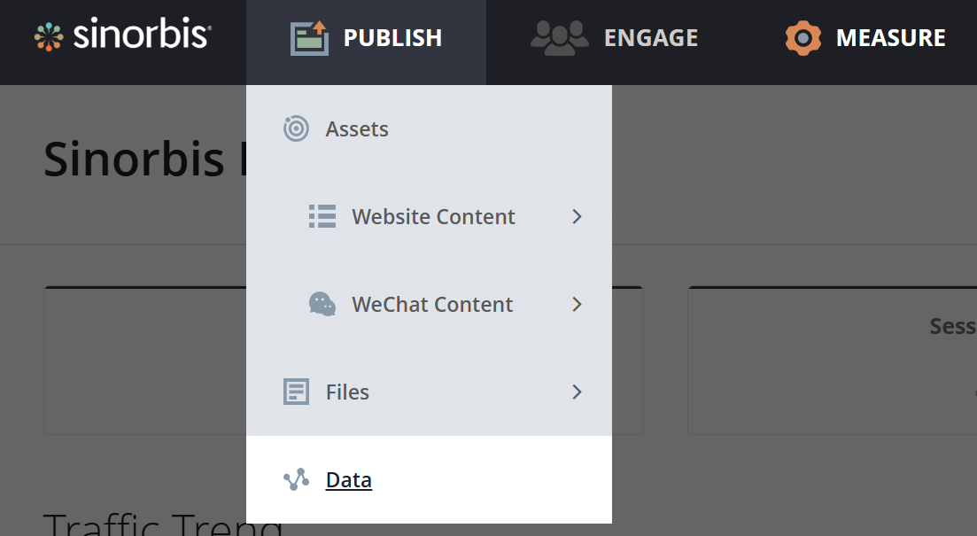This screenshot has height=536, width=977.
Task: Choose the Website Content menu entry
Action: tap(433, 217)
